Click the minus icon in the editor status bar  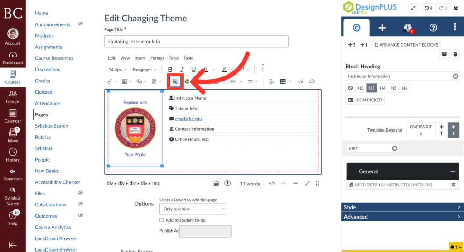(295, 184)
